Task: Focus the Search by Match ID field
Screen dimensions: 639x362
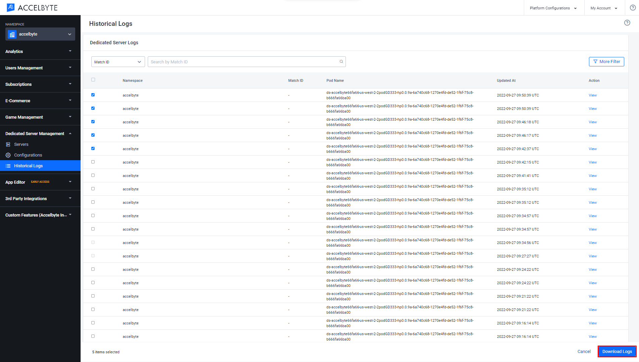Action: pyautogui.click(x=247, y=62)
